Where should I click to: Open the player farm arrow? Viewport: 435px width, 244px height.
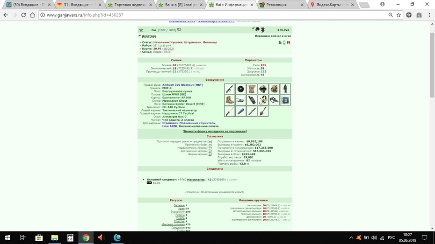[x=210, y=154]
